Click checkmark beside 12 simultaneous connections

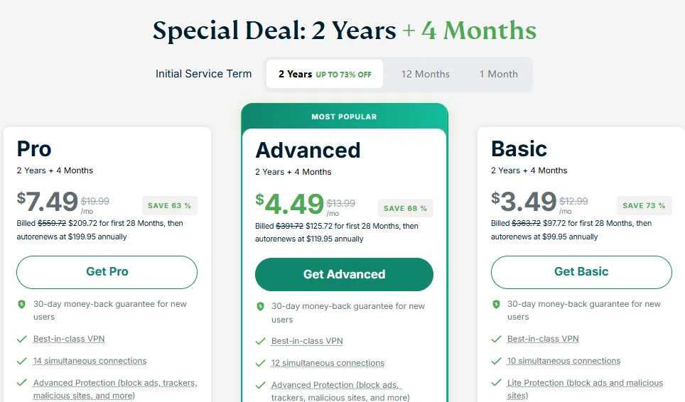pos(260,364)
